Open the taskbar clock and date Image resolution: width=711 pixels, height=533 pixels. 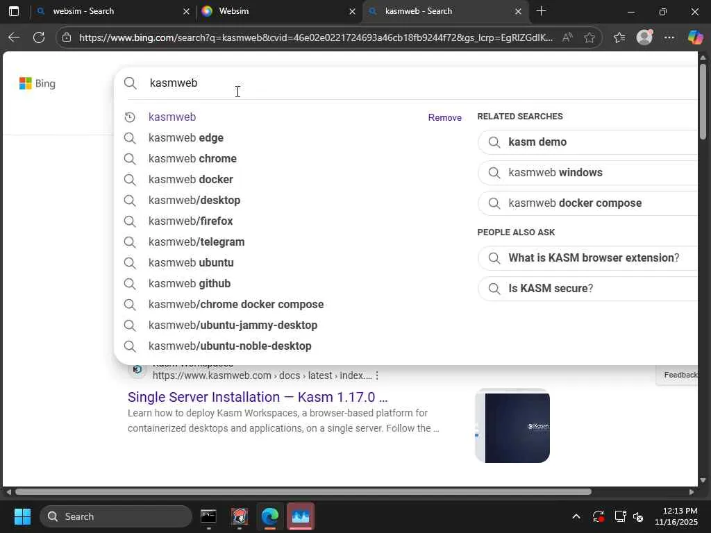[x=676, y=516]
